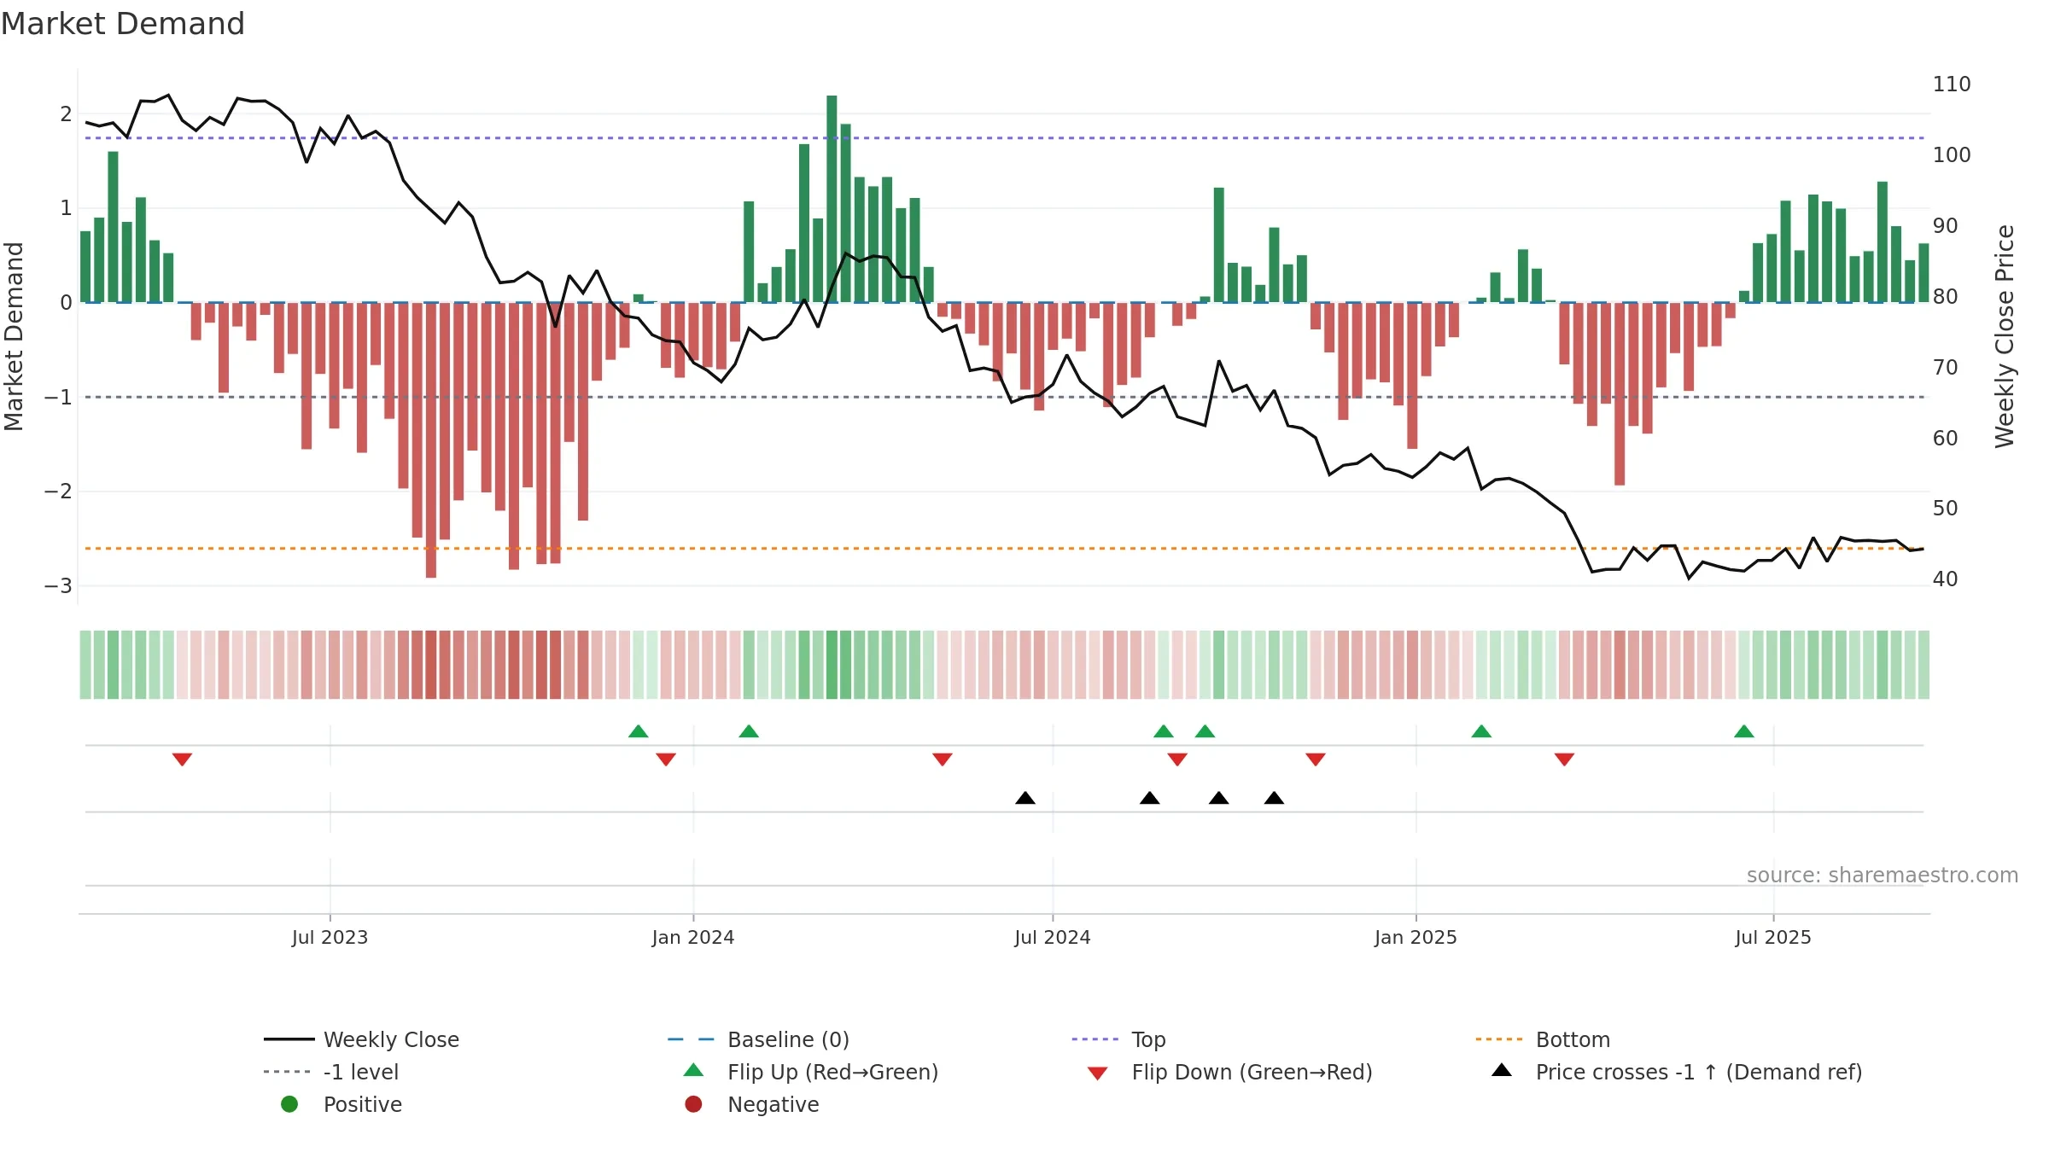Click the Jan 2024 axis label
Screen dimensions: 2049x1152
click(x=693, y=938)
